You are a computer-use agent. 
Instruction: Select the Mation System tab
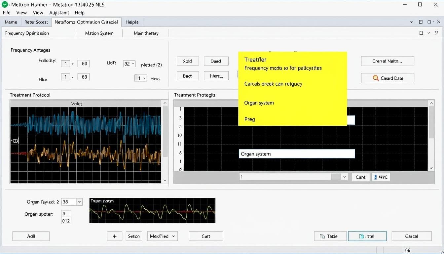[x=99, y=33]
